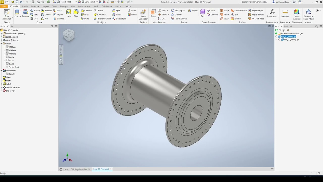This screenshot has width=323, height=182.
Task: Open the File menu
Action: click(x=4, y=6)
